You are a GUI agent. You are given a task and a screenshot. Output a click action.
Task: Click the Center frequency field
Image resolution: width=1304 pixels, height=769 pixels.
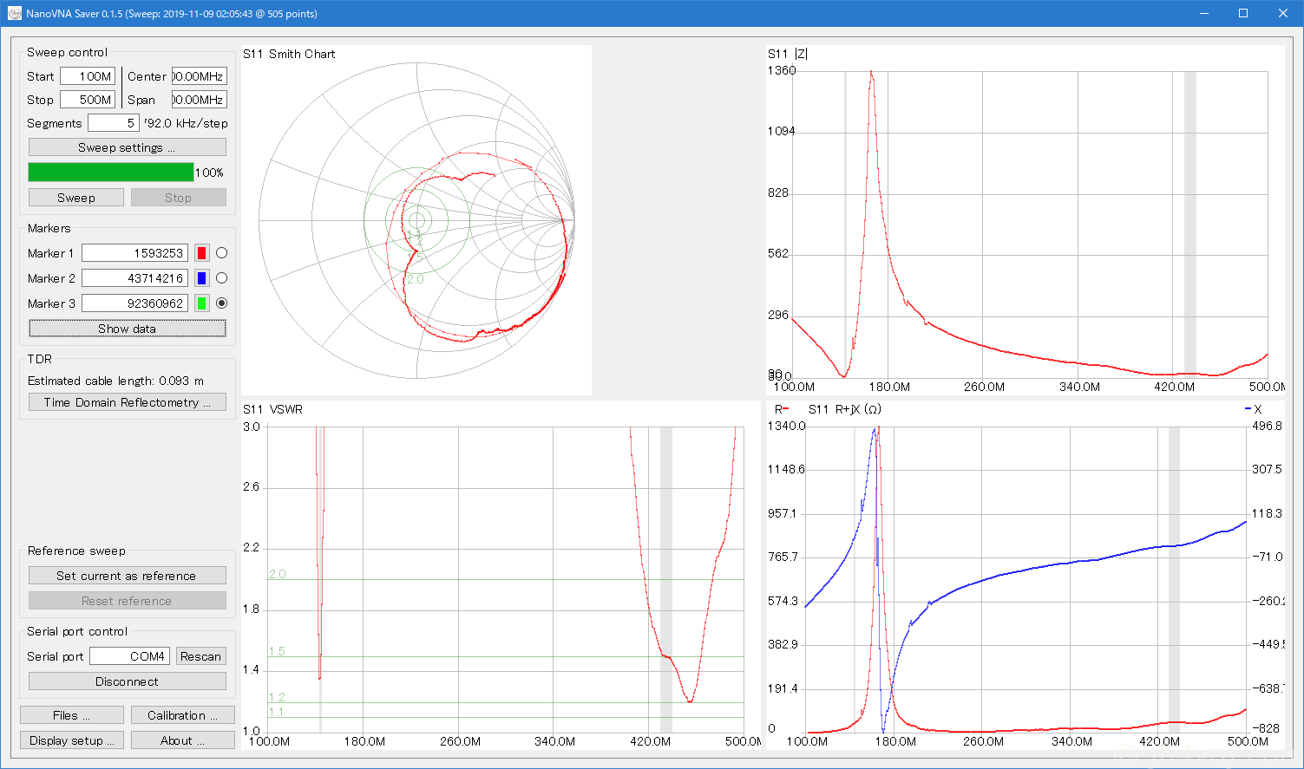point(200,76)
